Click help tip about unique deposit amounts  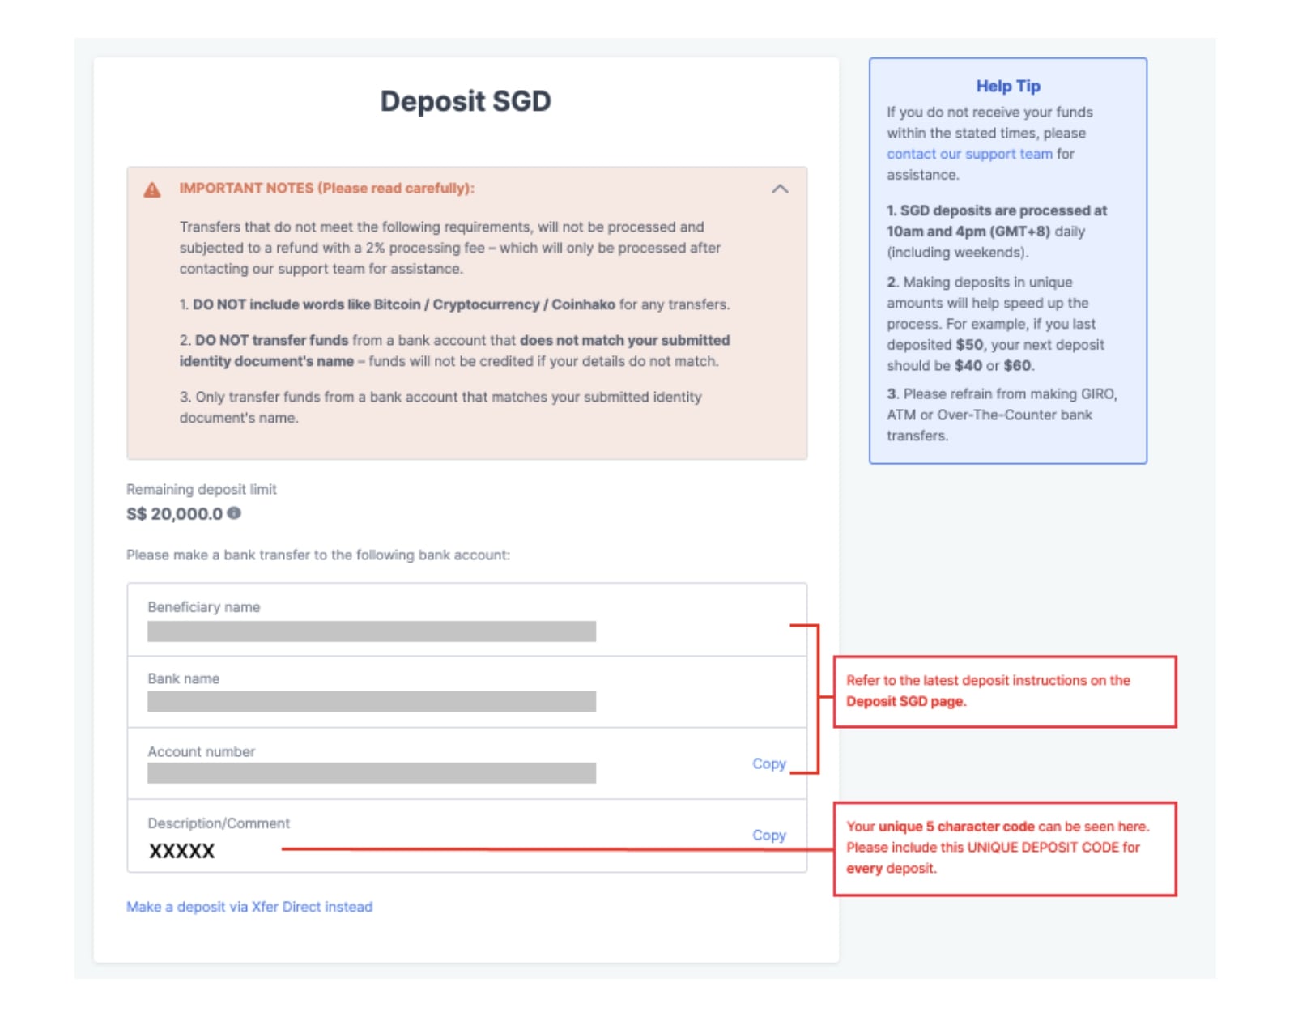click(x=995, y=324)
